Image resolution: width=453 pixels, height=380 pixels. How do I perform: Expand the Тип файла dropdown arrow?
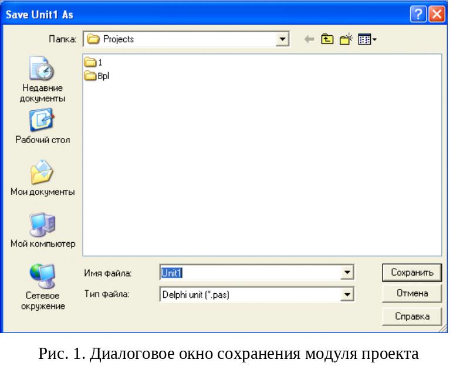[347, 294]
